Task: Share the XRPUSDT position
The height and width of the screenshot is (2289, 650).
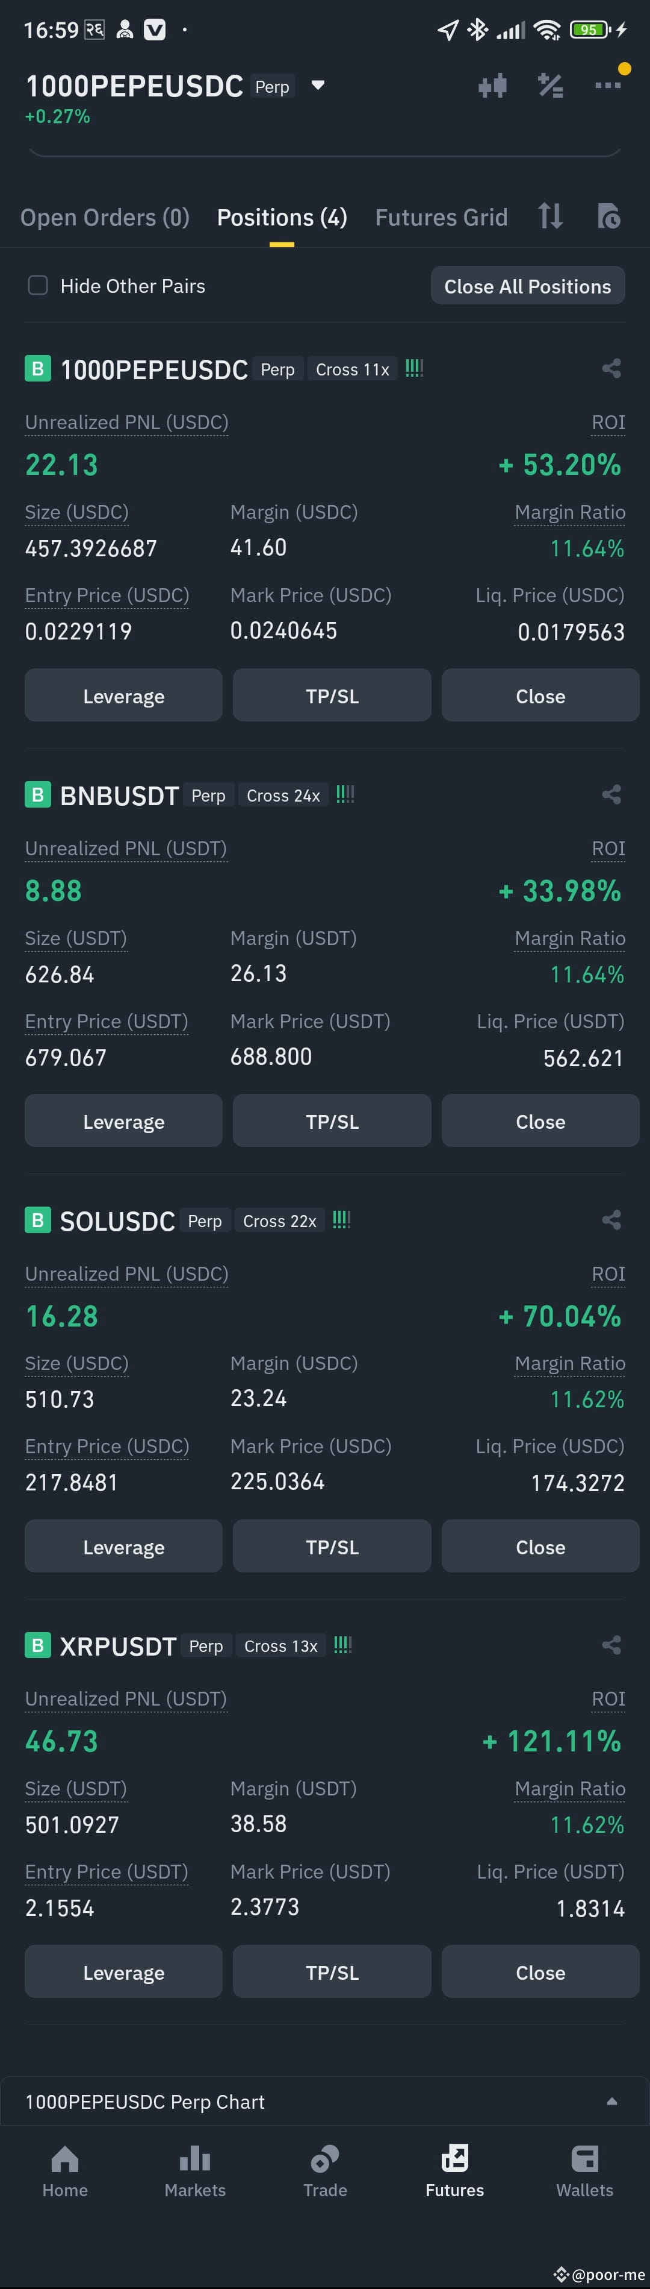Action: pyautogui.click(x=611, y=1646)
